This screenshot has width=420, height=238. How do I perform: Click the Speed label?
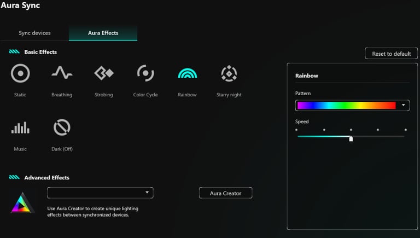[x=302, y=121]
